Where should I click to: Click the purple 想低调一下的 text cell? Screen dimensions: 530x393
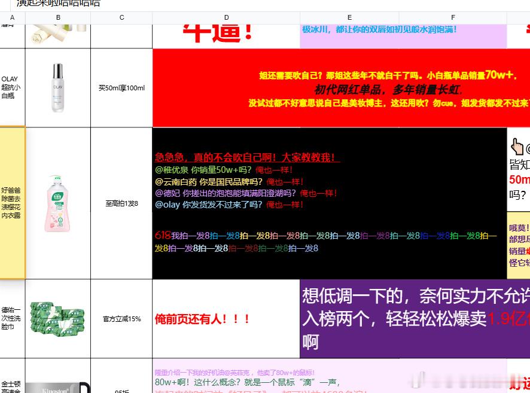click(x=415, y=319)
